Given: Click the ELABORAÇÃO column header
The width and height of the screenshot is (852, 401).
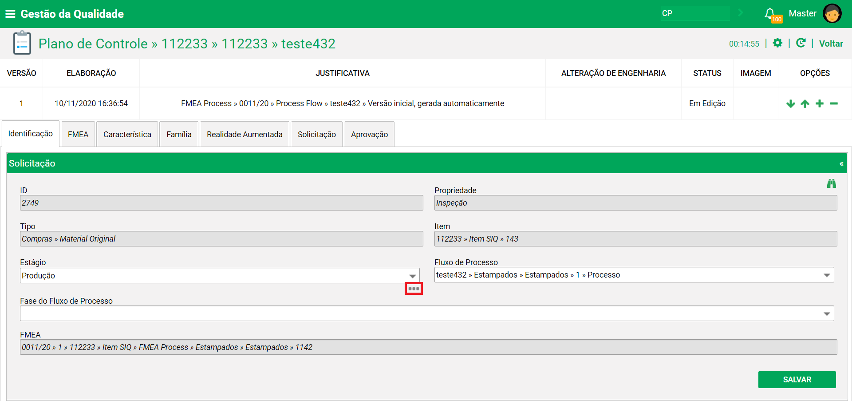Looking at the screenshot, I should click(91, 73).
